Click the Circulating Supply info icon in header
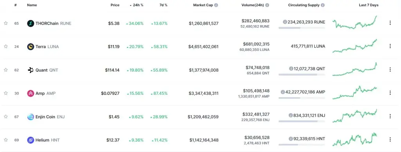Image resolution: width=401 pixels, height=152 pixels. [x=323, y=5]
